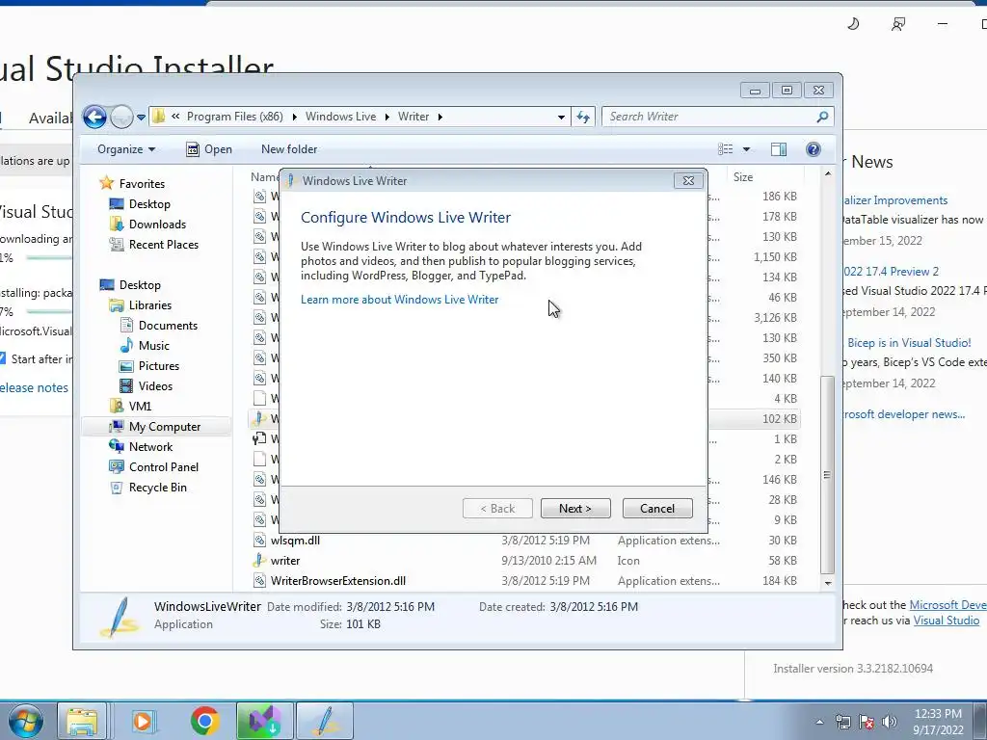Open Learn more about Windows Live Writer link
The height and width of the screenshot is (740, 987).
[x=399, y=300]
